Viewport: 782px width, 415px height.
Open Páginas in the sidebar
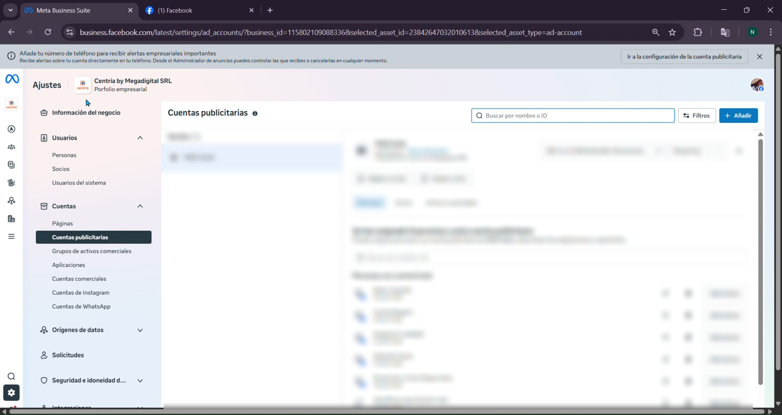click(62, 223)
